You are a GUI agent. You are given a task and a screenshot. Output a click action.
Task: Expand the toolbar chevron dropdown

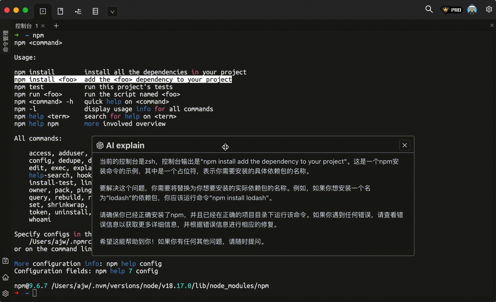click(112, 12)
